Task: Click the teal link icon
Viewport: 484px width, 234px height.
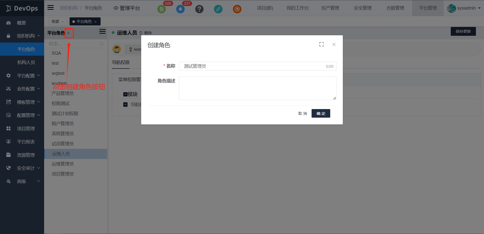Action: tap(218, 9)
